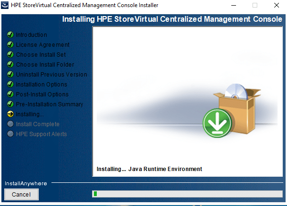Select the Uninstall Previous Version step label

[51, 74]
